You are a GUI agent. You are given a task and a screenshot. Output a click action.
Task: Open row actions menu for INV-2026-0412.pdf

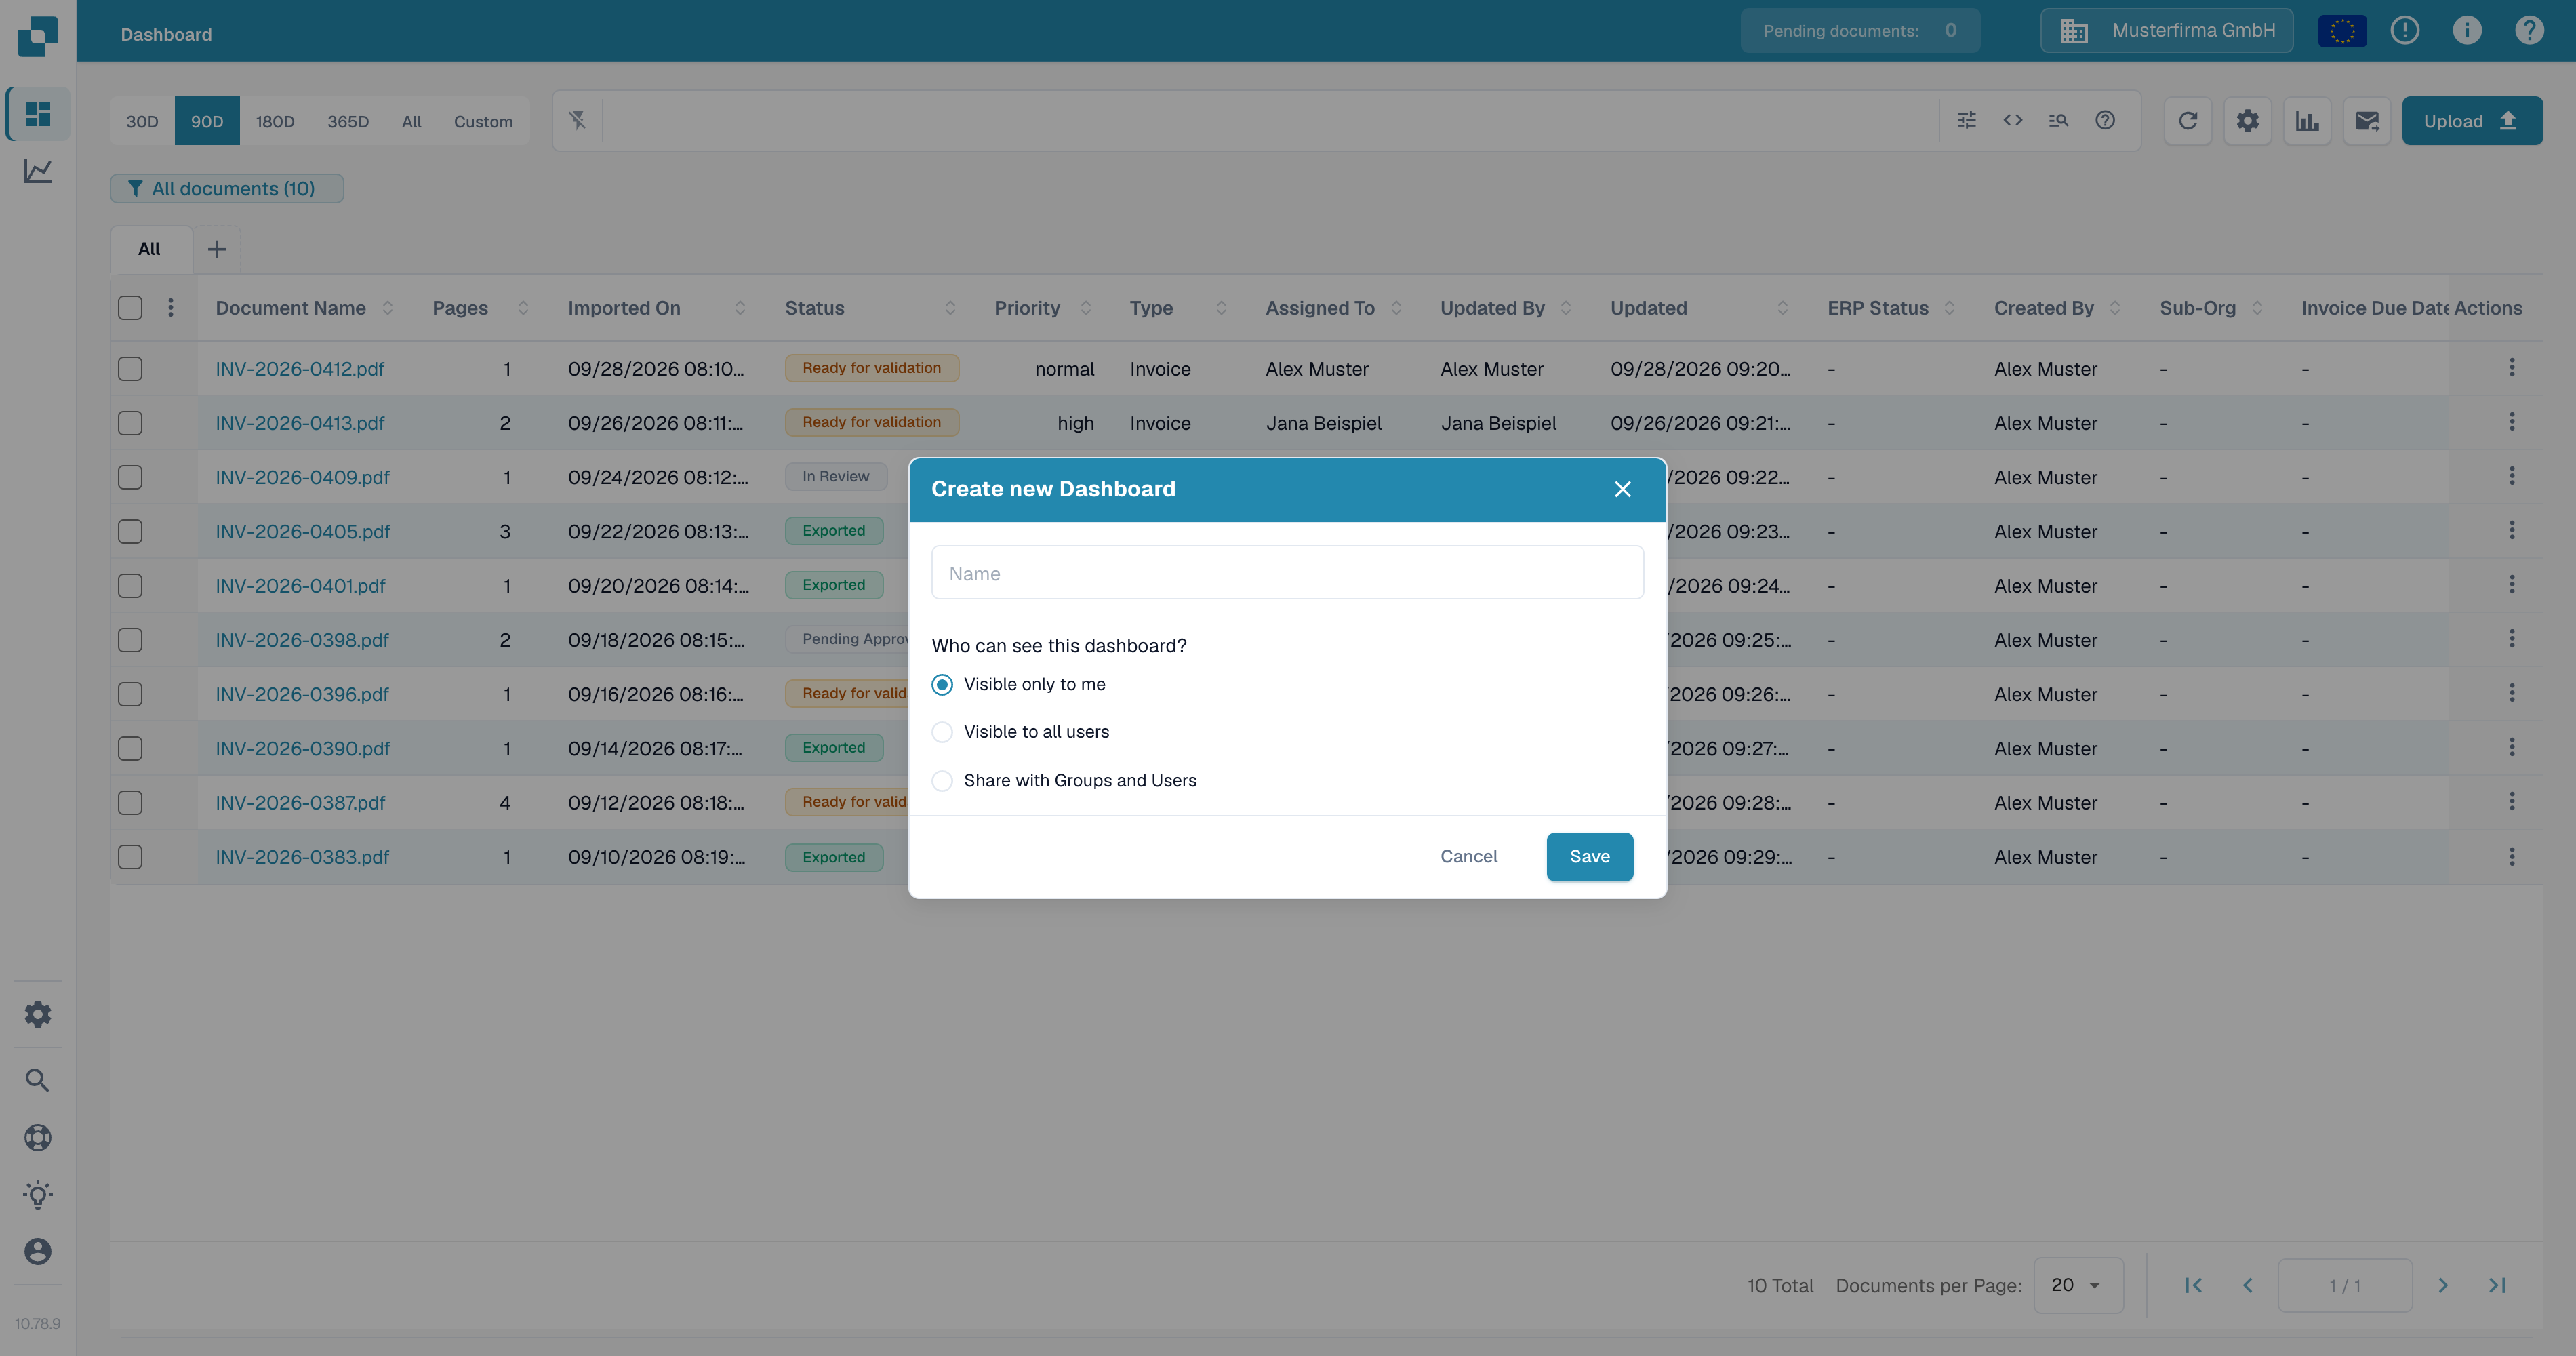2511,368
